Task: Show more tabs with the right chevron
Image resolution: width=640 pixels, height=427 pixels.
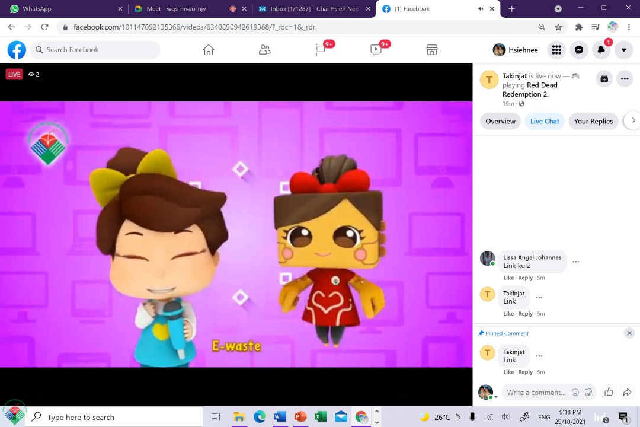Action: (x=633, y=120)
